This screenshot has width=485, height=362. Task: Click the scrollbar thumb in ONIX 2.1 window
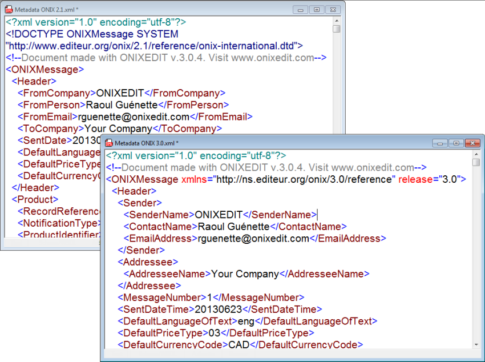[337, 29]
